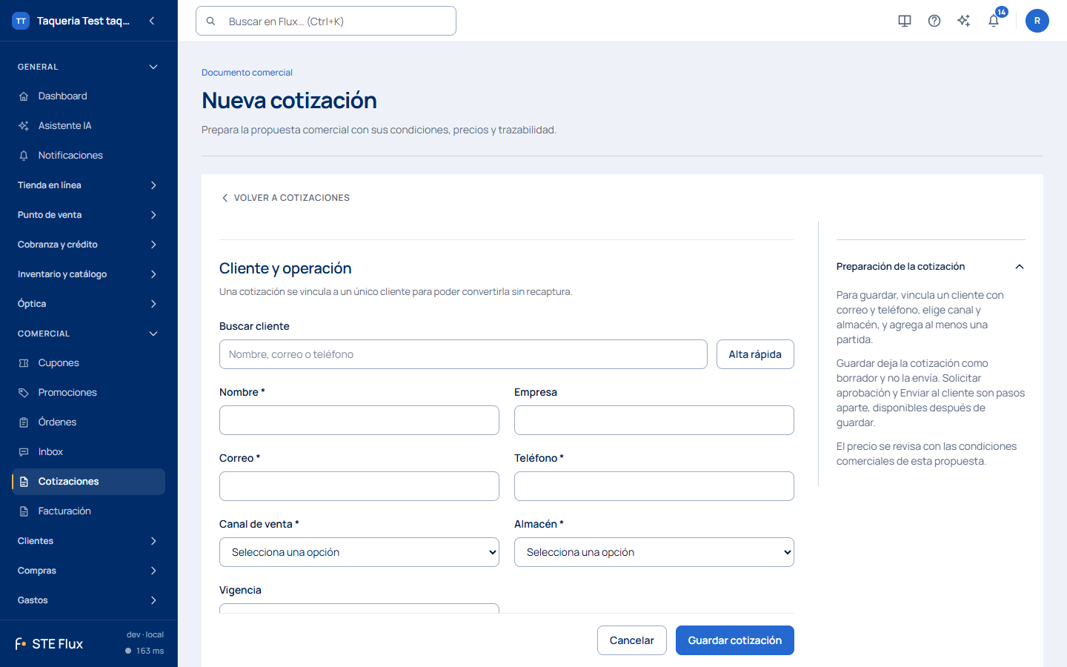Open the Dashboard home icon
The height and width of the screenshot is (667, 1067).
click(24, 96)
